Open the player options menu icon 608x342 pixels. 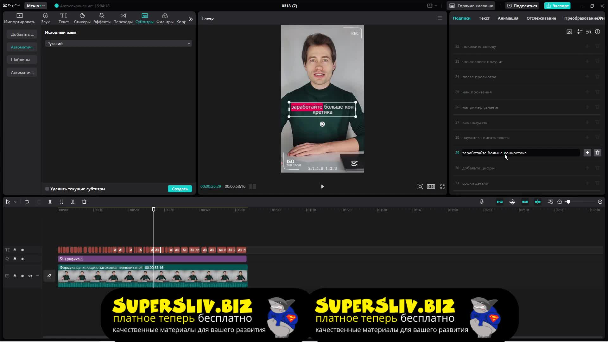[440, 18]
